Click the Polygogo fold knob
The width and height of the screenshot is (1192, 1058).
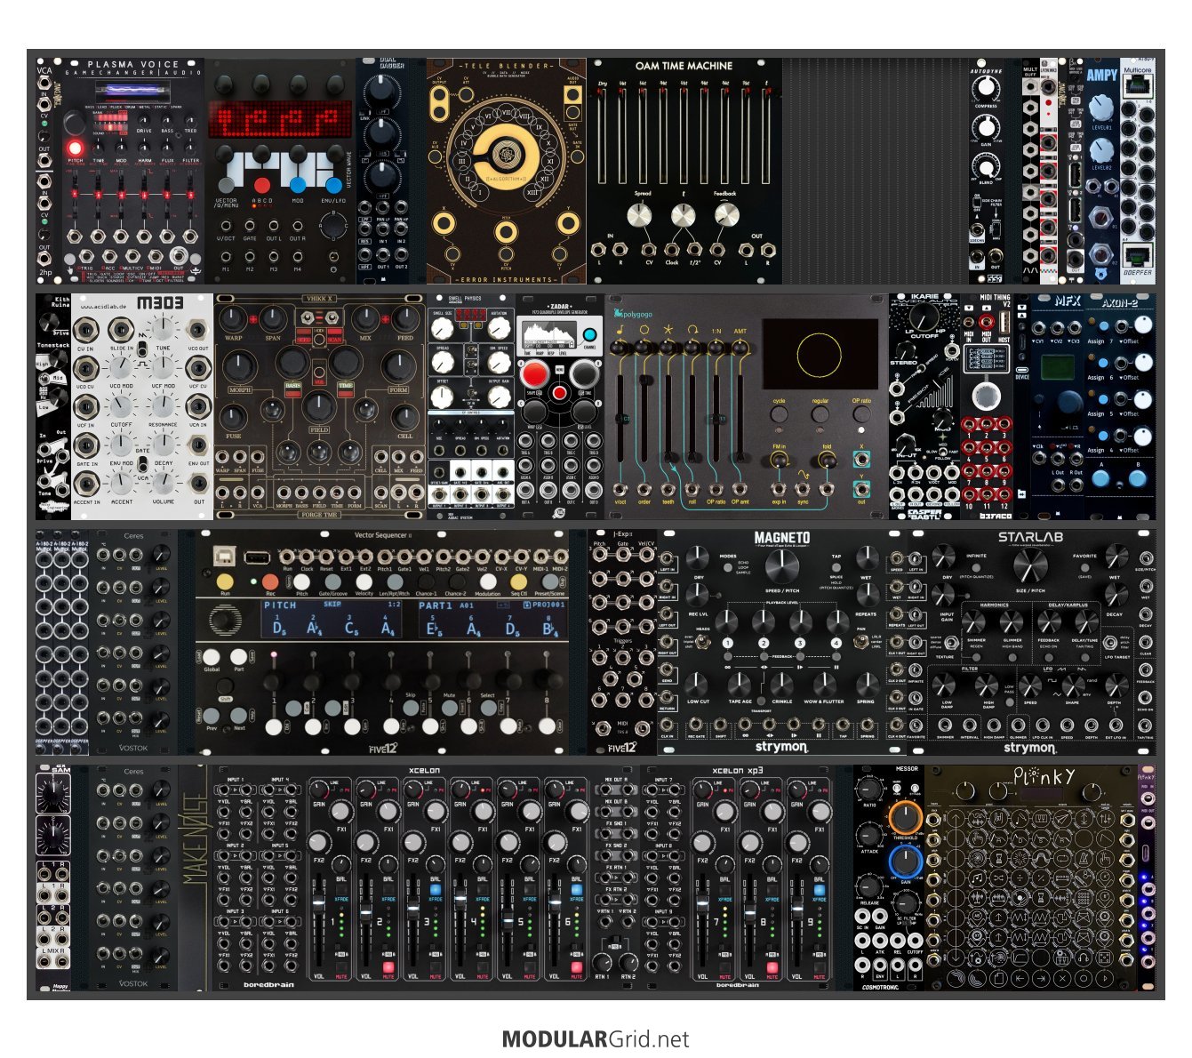827,459
